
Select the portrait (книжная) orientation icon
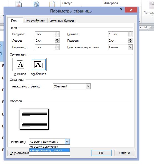pyautogui.click(x=20, y=64)
